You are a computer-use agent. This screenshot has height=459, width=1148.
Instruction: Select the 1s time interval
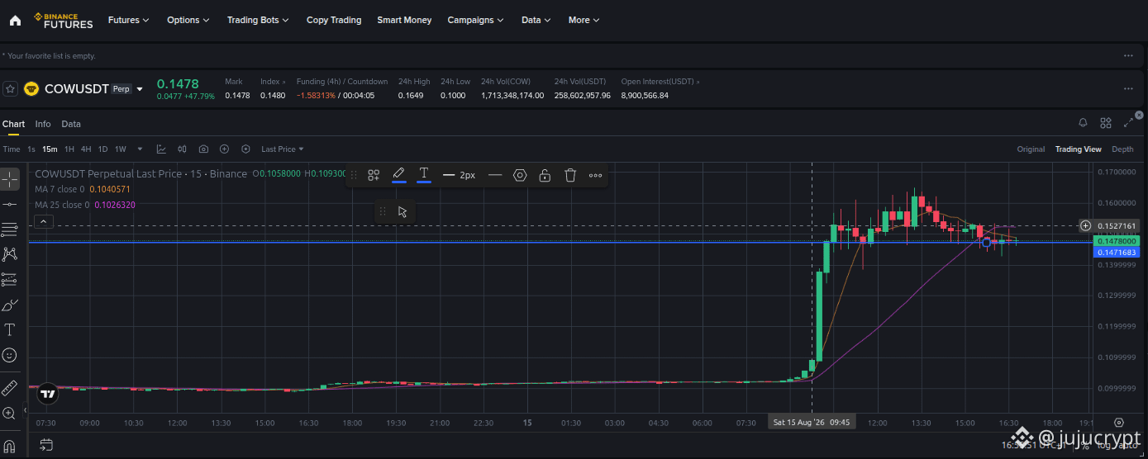pyautogui.click(x=31, y=149)
